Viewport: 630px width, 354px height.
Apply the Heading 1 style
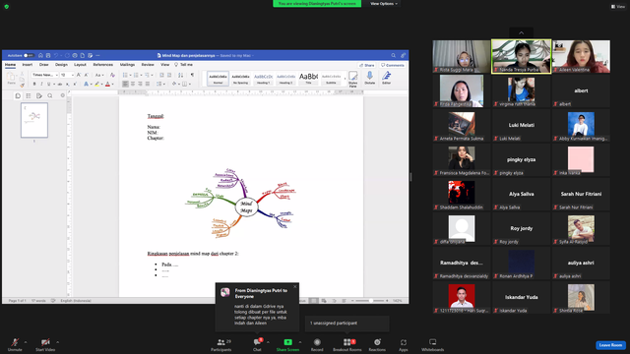point(263,79)
